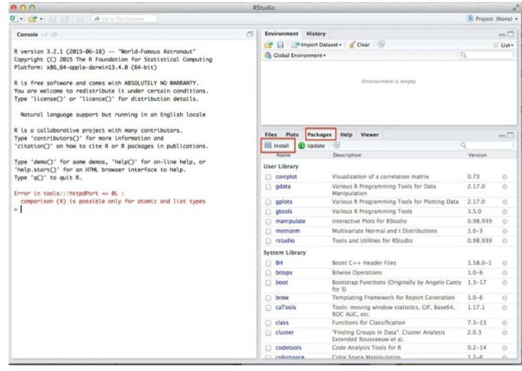Viewport: 522px width, 371px height.
Task: Click the Packages search field
Action: click(485, 145)
